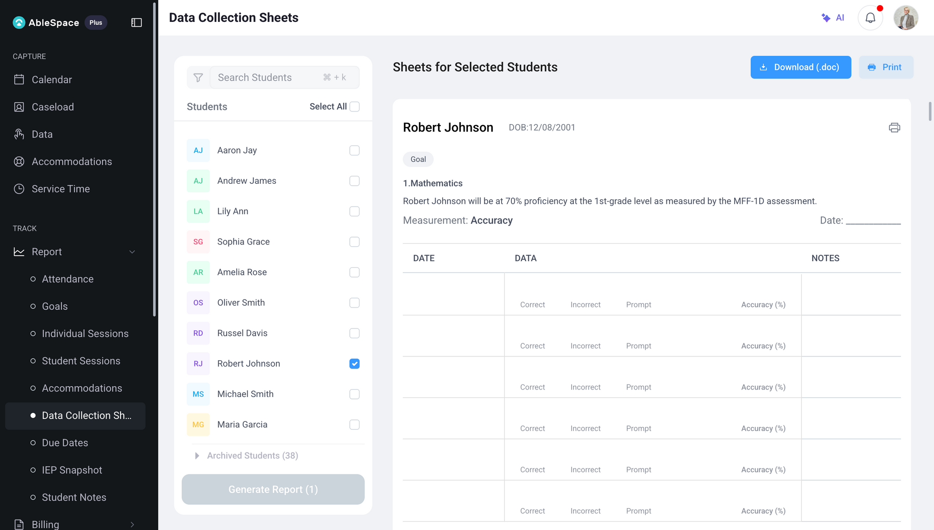Image resolution: width=934 pixels, height=530 pixels.
Task: Click the Generate Report (1) button
Action: pos(273,489)
